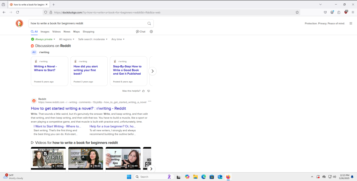357x181 pixels.
Task: Open Copilot from the taskbar
Action: [187, 177]
